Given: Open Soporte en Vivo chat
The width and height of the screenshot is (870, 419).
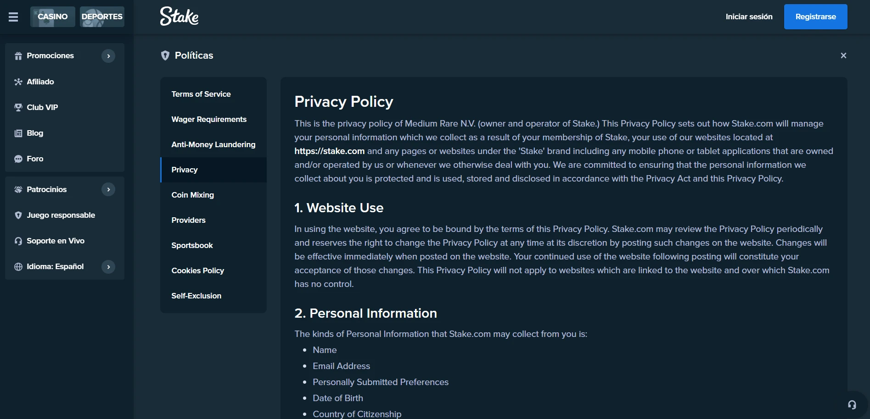Looking at the screenshot, I should click(x=56, y=241).
